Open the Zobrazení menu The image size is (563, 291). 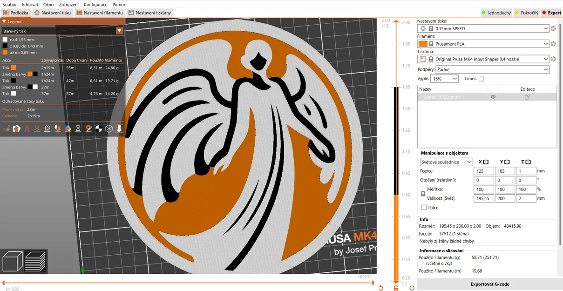pyautogui.click(x=69, y=4)
